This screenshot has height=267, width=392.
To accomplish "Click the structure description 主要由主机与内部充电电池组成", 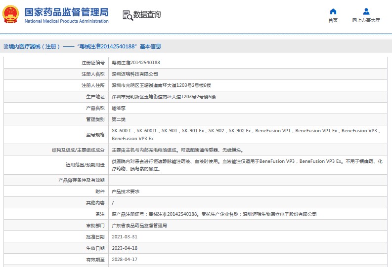I will click(x=177, y=150).
